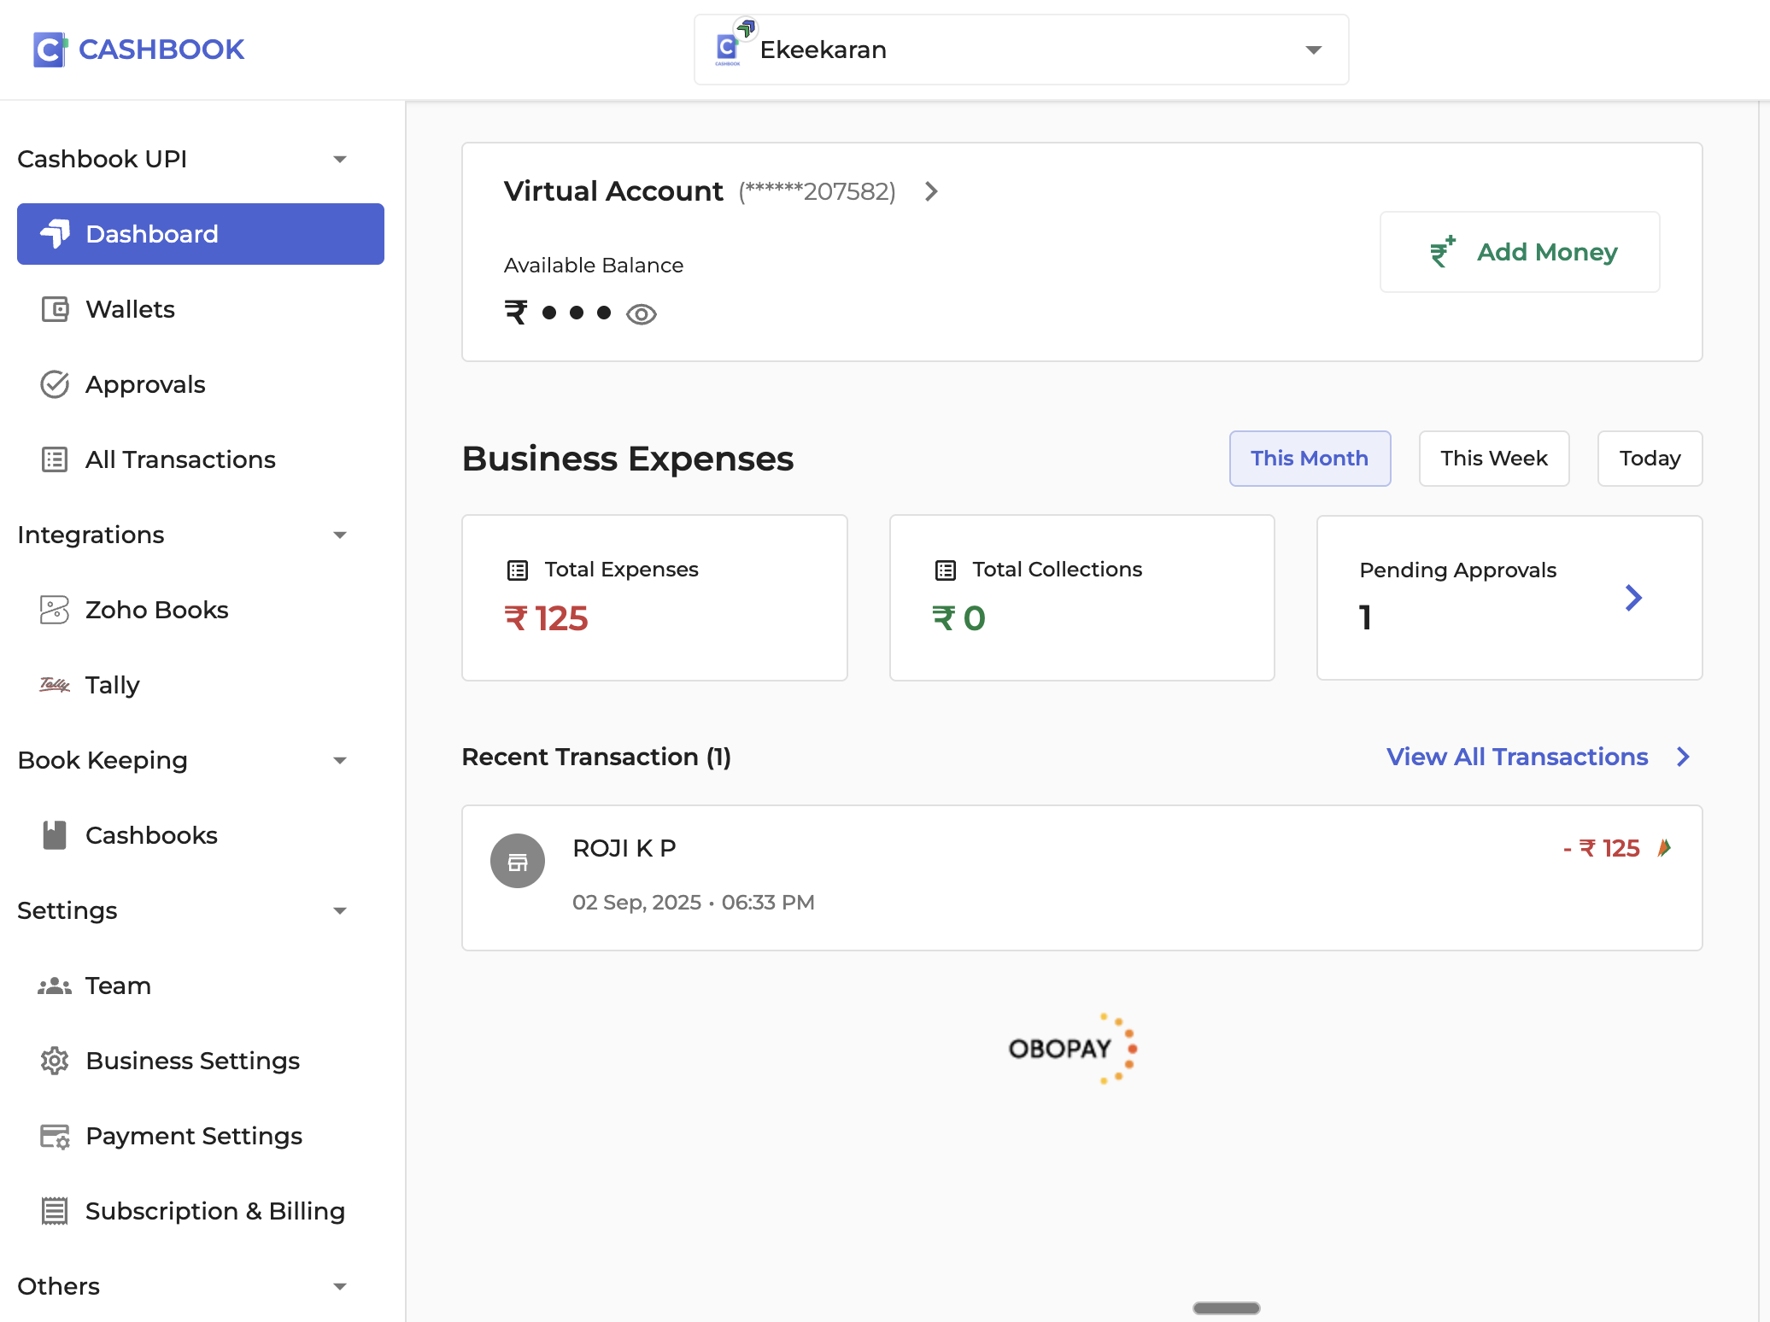
Task: Collapse the Cashbook UPI section
Action: (340, 160)
